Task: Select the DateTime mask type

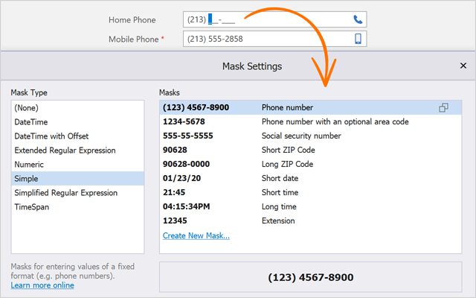Action: click(x=32, y=122)
